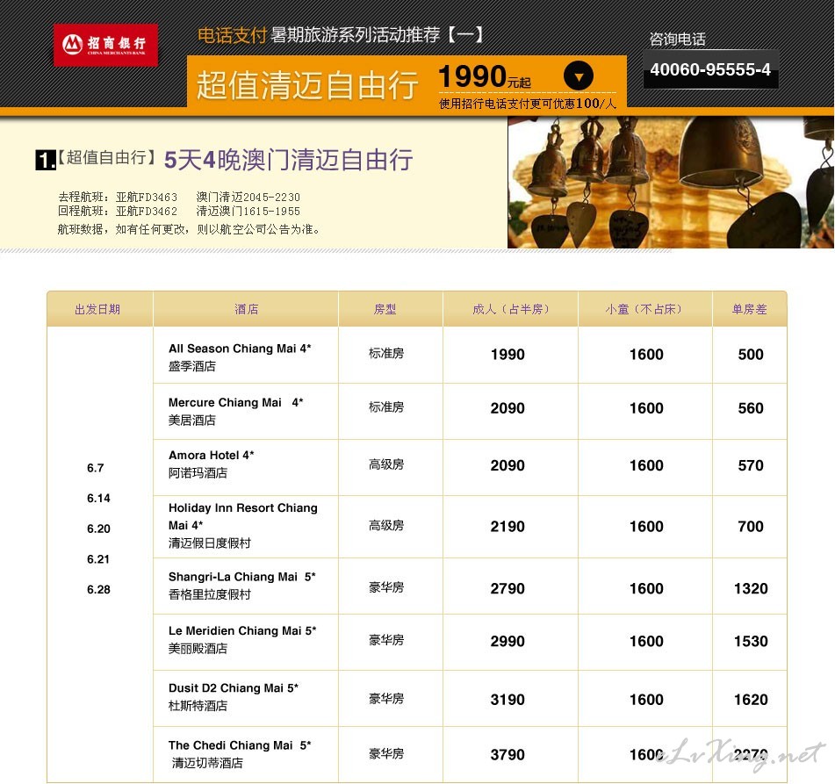This screenshot has height=784, width=835.
Task: Click adult price 2190 for Holiday Inn
Action: (507, 527)
